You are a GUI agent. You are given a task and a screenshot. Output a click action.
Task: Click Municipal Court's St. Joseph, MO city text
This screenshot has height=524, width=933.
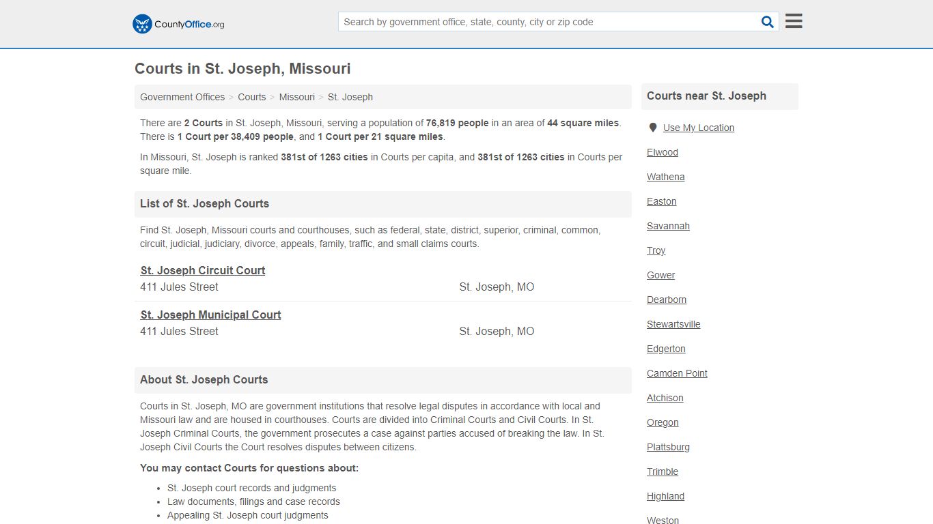497,331
